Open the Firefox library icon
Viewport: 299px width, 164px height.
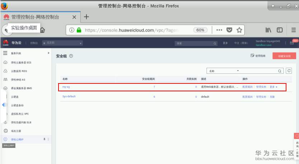268,30
